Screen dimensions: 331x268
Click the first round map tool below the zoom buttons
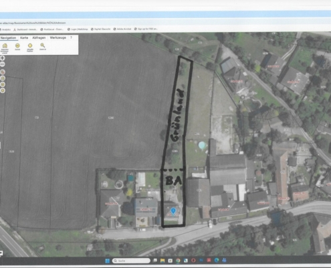tap(3, 72)
